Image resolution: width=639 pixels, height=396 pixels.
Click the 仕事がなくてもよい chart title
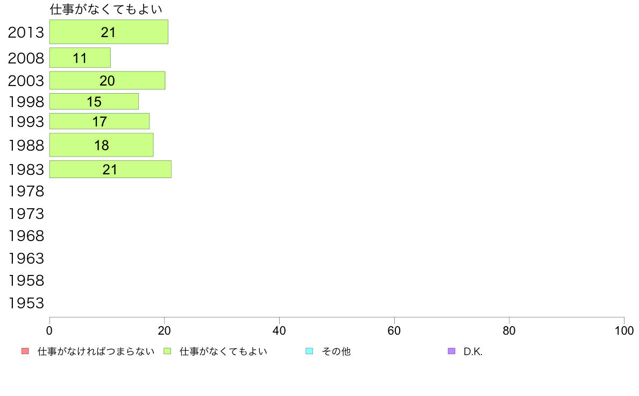pos(106,9)
